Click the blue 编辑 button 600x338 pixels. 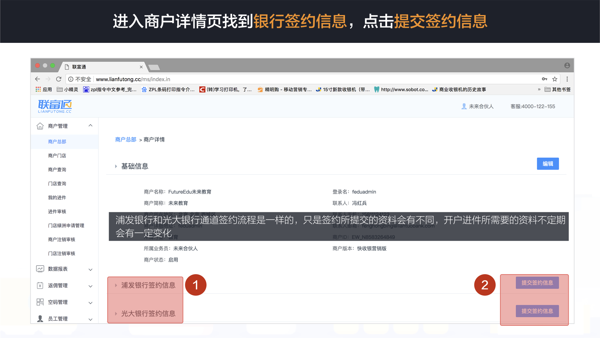548,164
